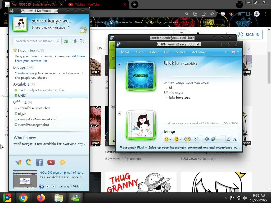Play the Escargot Video
The width and height of the screenshot is (271, 203).
coord(42,186)
